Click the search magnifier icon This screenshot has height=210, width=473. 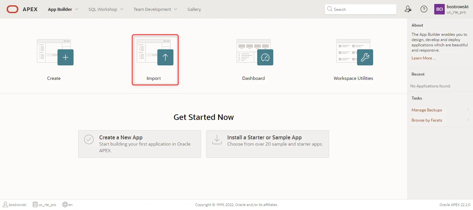330,9
